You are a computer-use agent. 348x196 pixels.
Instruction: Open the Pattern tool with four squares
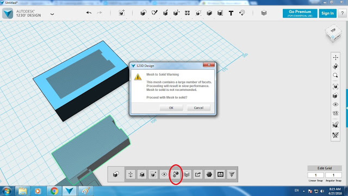(187, 13)
